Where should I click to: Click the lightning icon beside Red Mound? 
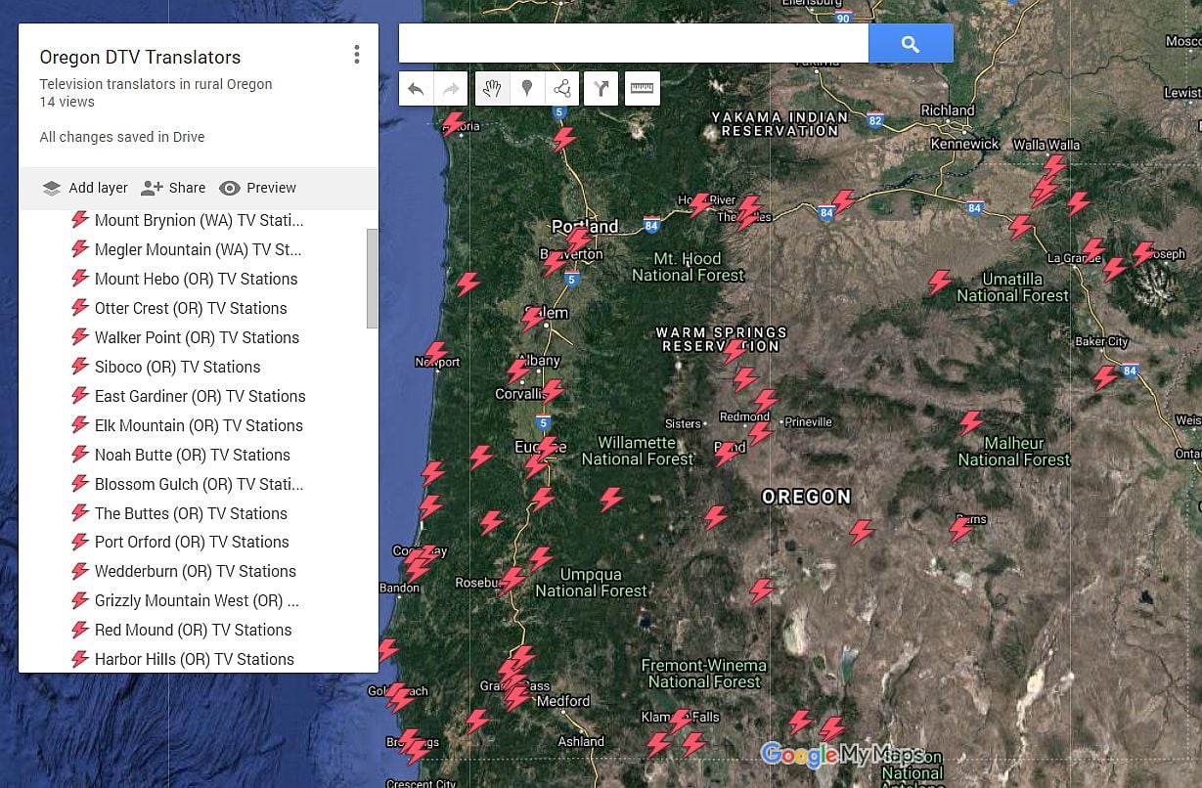click(80, 630)
